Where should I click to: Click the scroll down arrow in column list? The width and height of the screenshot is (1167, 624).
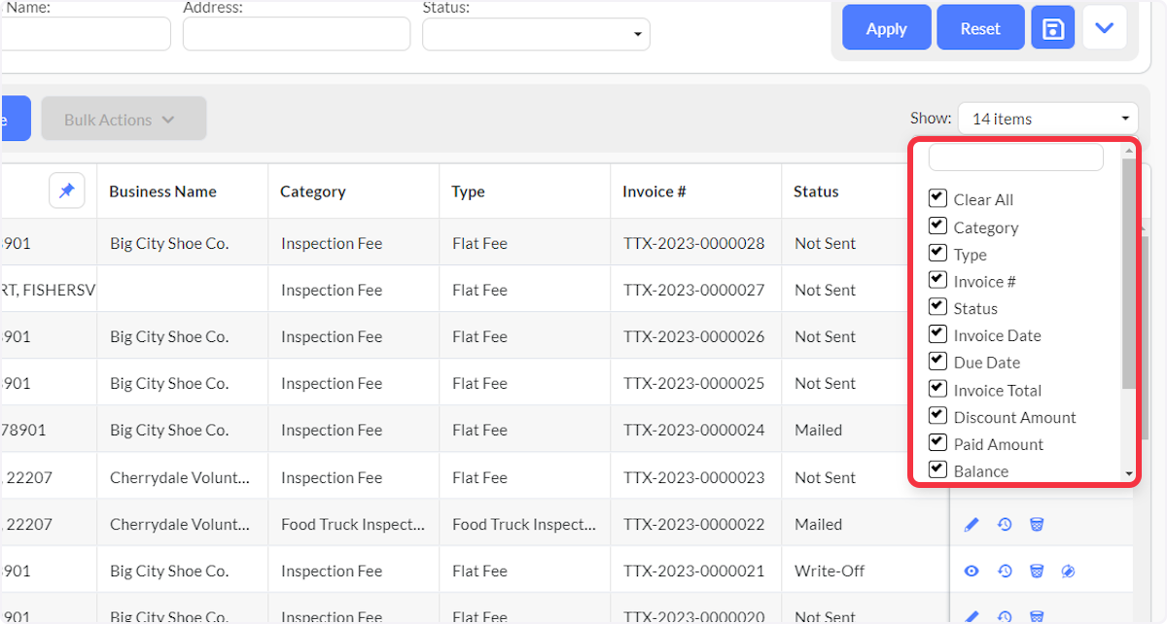1128,474
